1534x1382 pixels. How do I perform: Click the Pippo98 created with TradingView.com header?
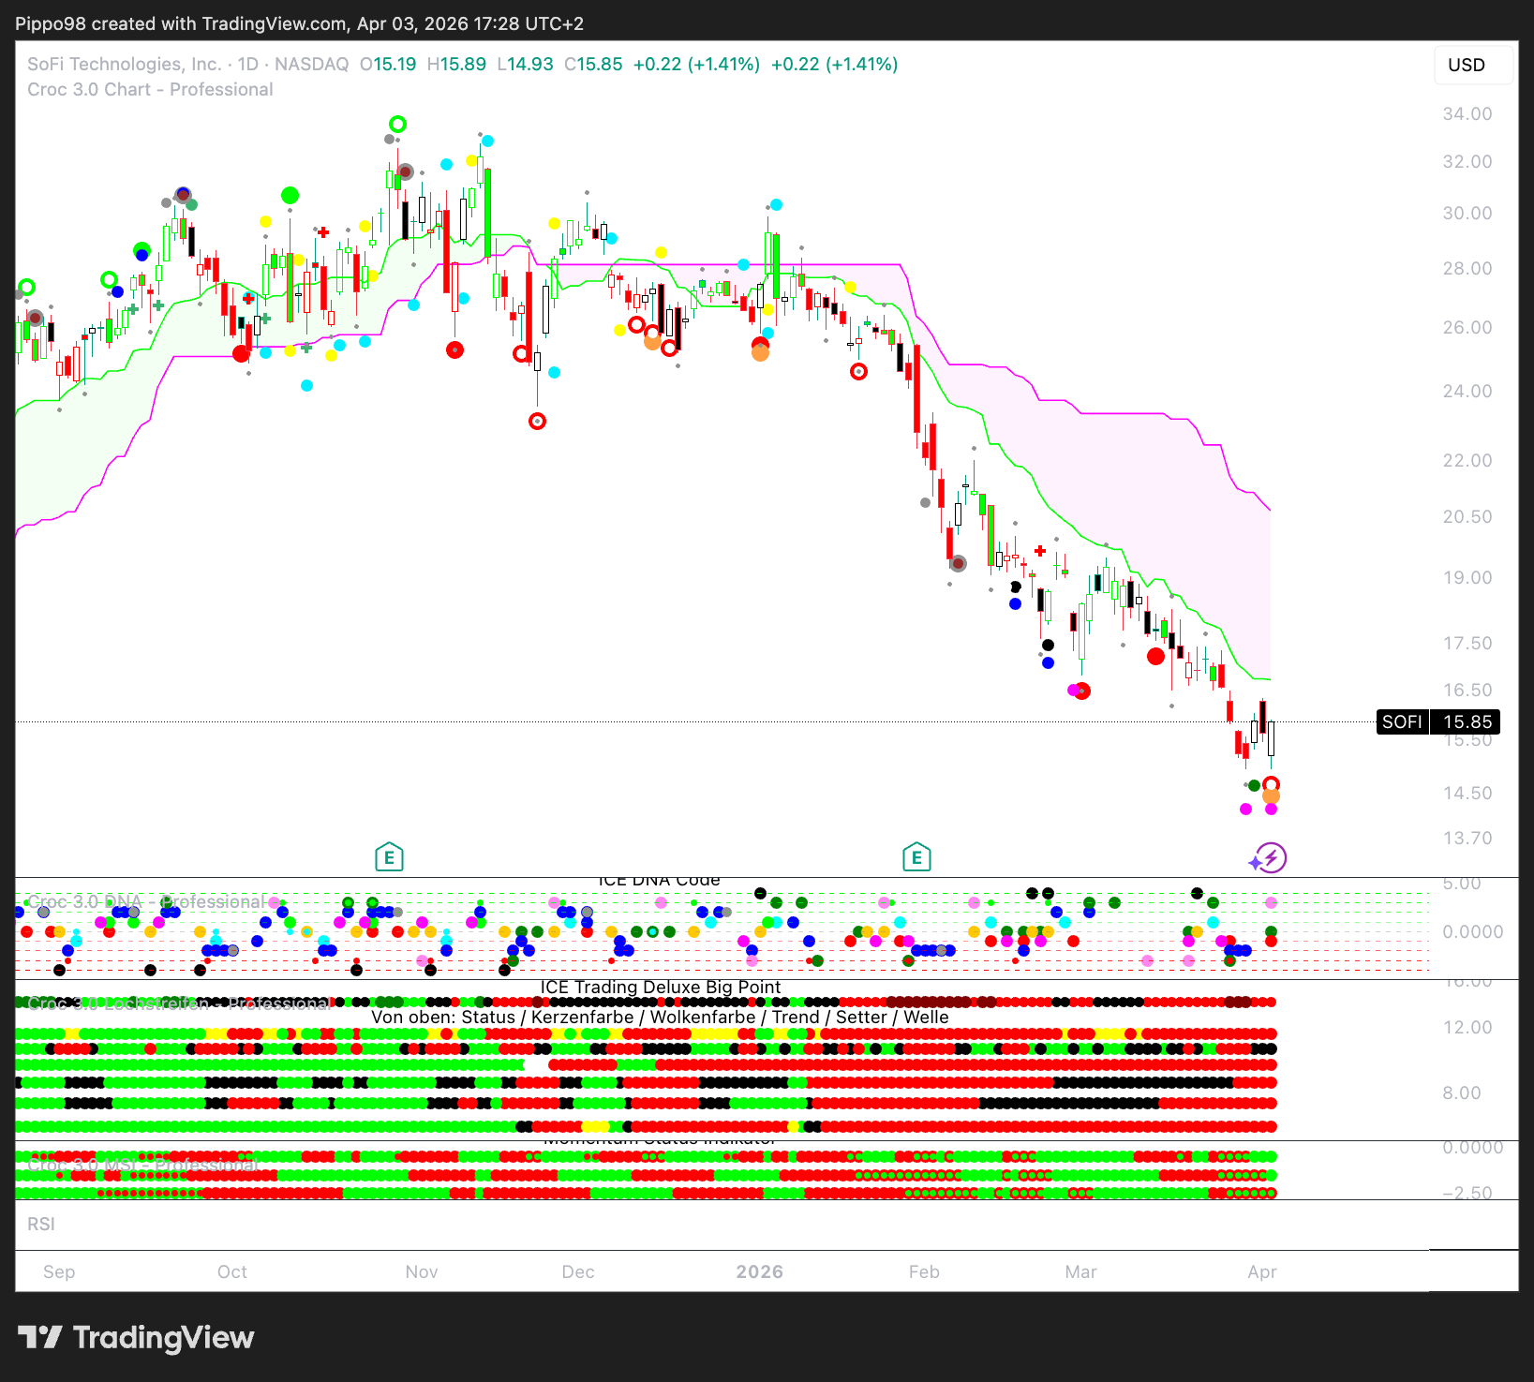click(299, 23)
